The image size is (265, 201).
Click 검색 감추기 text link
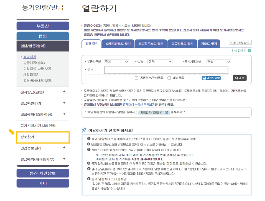(239, 51)
